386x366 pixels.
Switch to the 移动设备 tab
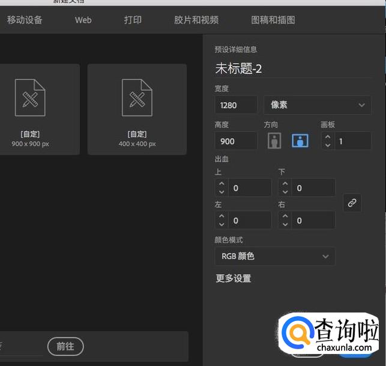tap(25, 20)
